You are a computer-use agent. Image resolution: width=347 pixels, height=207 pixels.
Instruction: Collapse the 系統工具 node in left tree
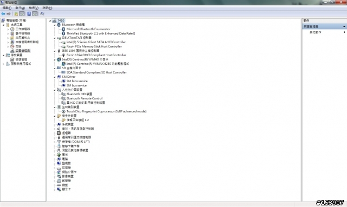tap(4, 25)
